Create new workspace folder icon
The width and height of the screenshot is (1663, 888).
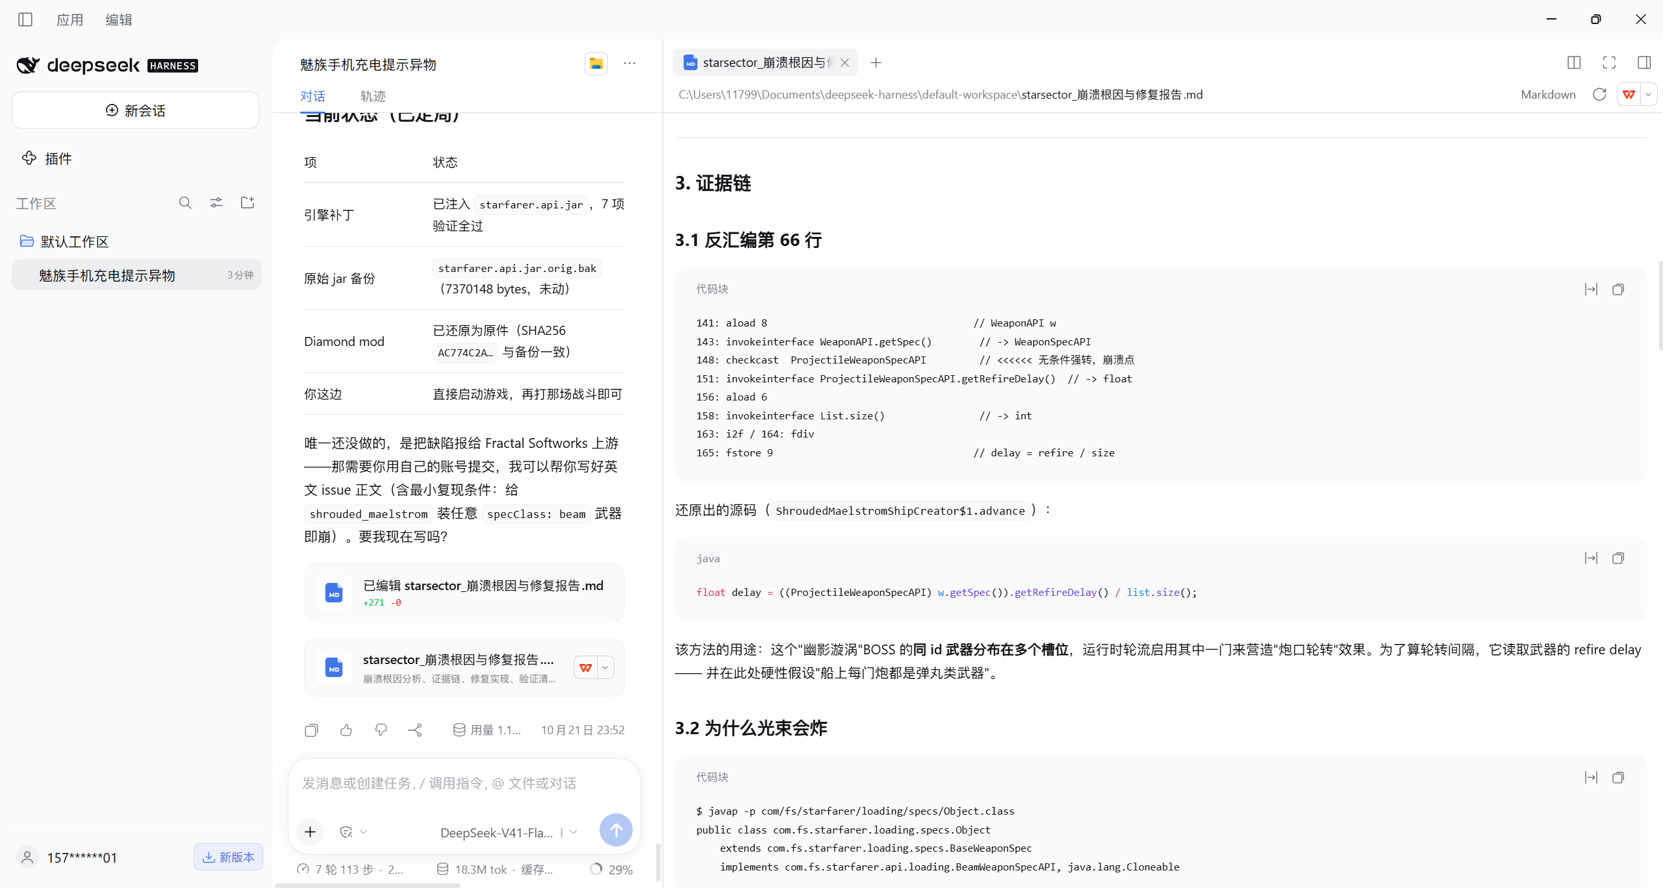tap(248, 203)
